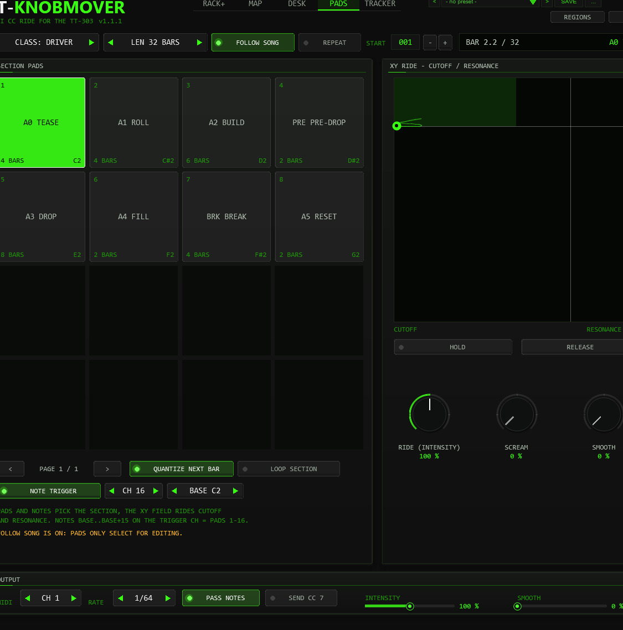Open the MAP tab
This screenshot has width=623, height=630.
(x=255, y=4)
